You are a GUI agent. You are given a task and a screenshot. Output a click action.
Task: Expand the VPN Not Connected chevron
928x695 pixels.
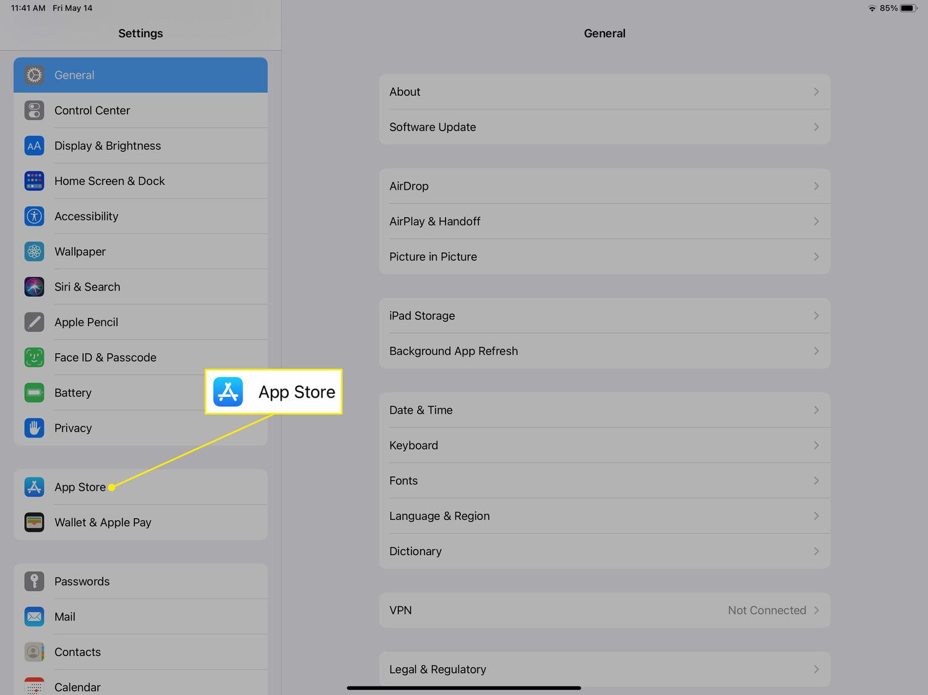[x=816, y=610]
